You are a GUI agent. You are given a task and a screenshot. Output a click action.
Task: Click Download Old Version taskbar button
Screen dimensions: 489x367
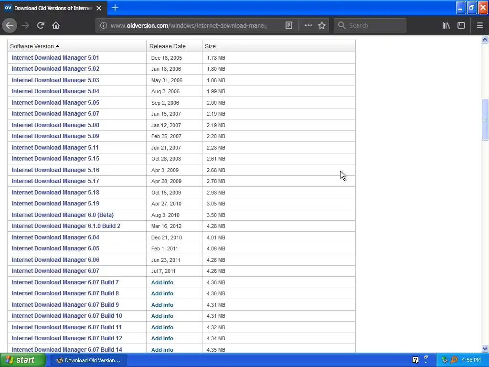pyautogui.click(x=88, y=360)
